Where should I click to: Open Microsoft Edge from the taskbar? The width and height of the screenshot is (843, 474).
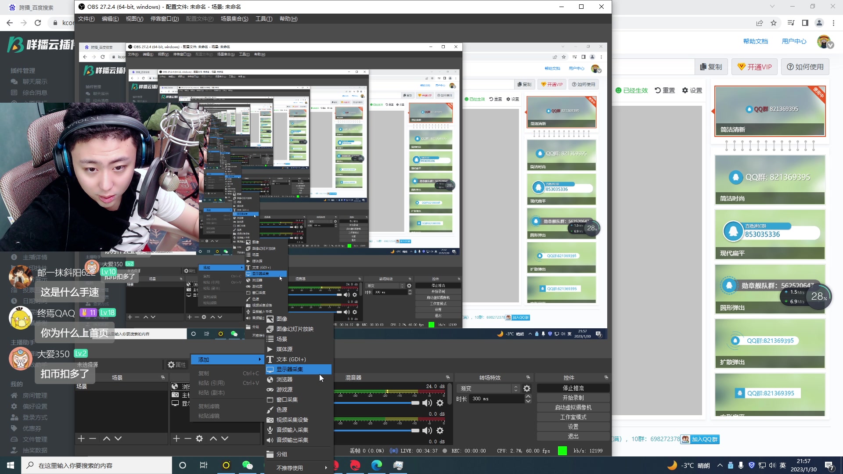(377, 465)
